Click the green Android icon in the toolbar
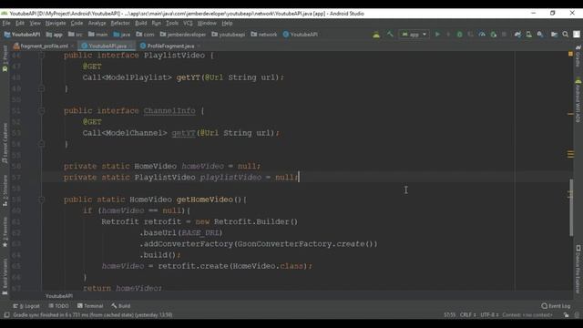Screen dimensions: 583x328 coord(376,35)
